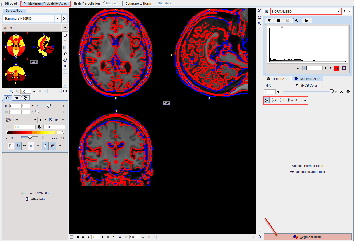Click the upper threshold field showing 83.0

click(54, 127)
